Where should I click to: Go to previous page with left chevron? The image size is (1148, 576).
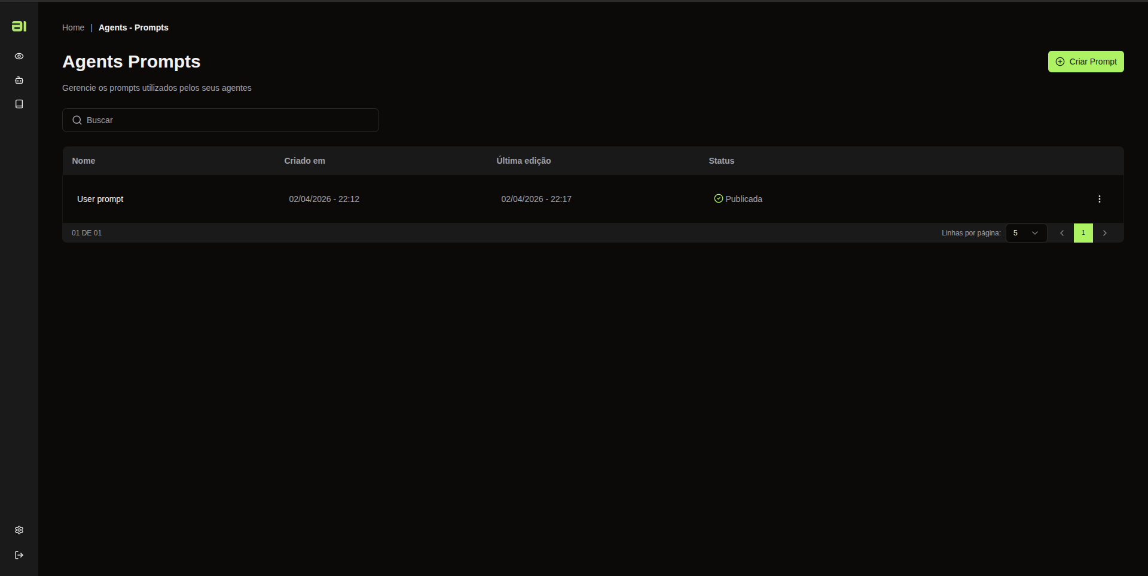pyautogui.click(x=1062, y=233)
